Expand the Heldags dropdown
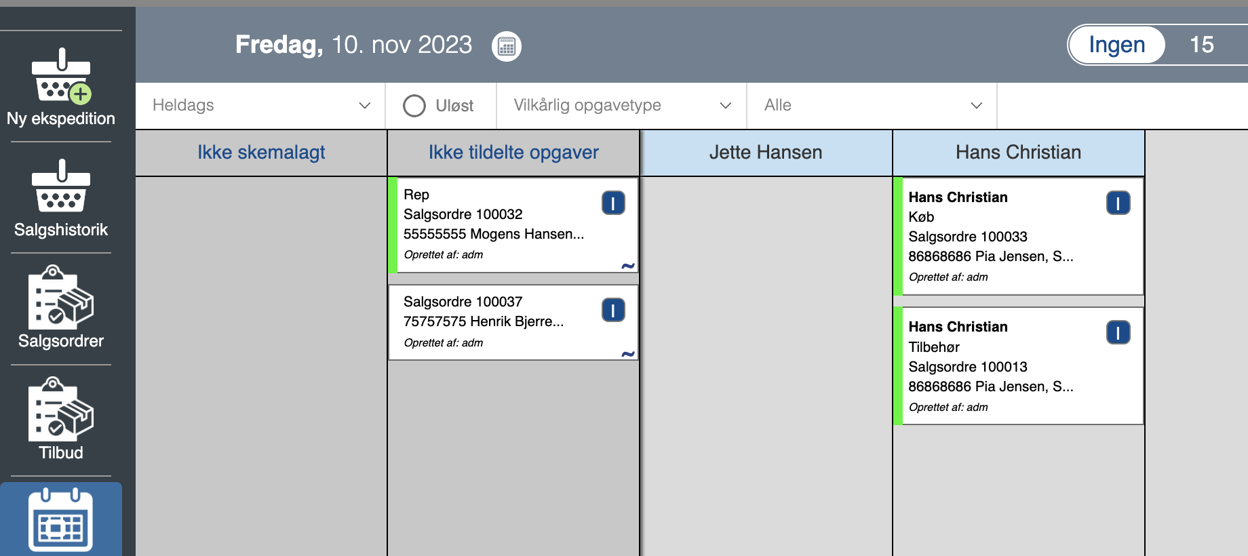This screenshot has width=1248, height=556. click(261, 105)
